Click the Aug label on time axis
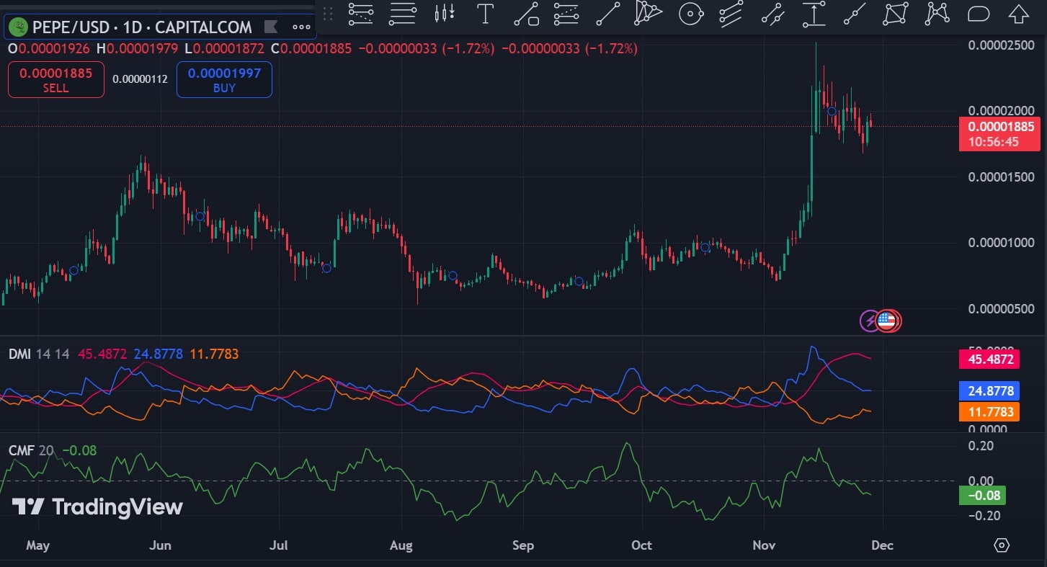The height and width of the screenshot is (567, 1047). coord(401,545)
